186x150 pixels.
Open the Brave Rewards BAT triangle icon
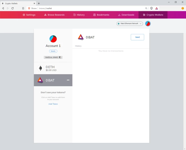pyautogui.click(x=157, y=8)
